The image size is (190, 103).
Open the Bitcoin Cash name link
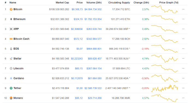click(x=21, y=39)
